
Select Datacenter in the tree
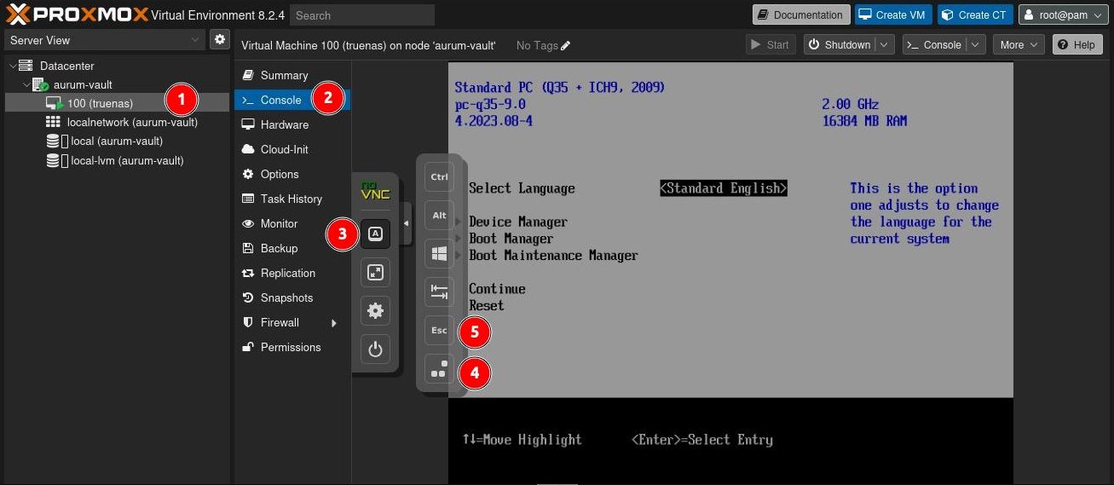pos(66,66)
